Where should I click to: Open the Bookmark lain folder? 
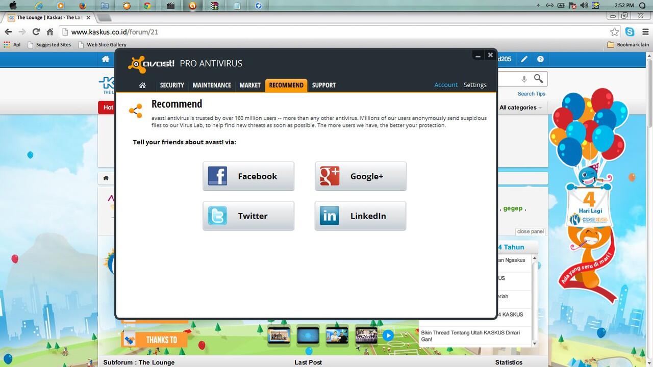coord(628,45)
